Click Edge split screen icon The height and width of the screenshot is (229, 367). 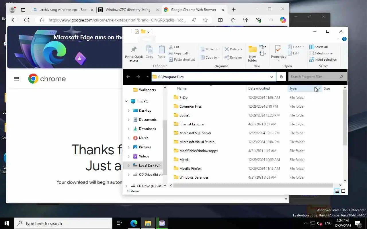[x=220, y=20]
